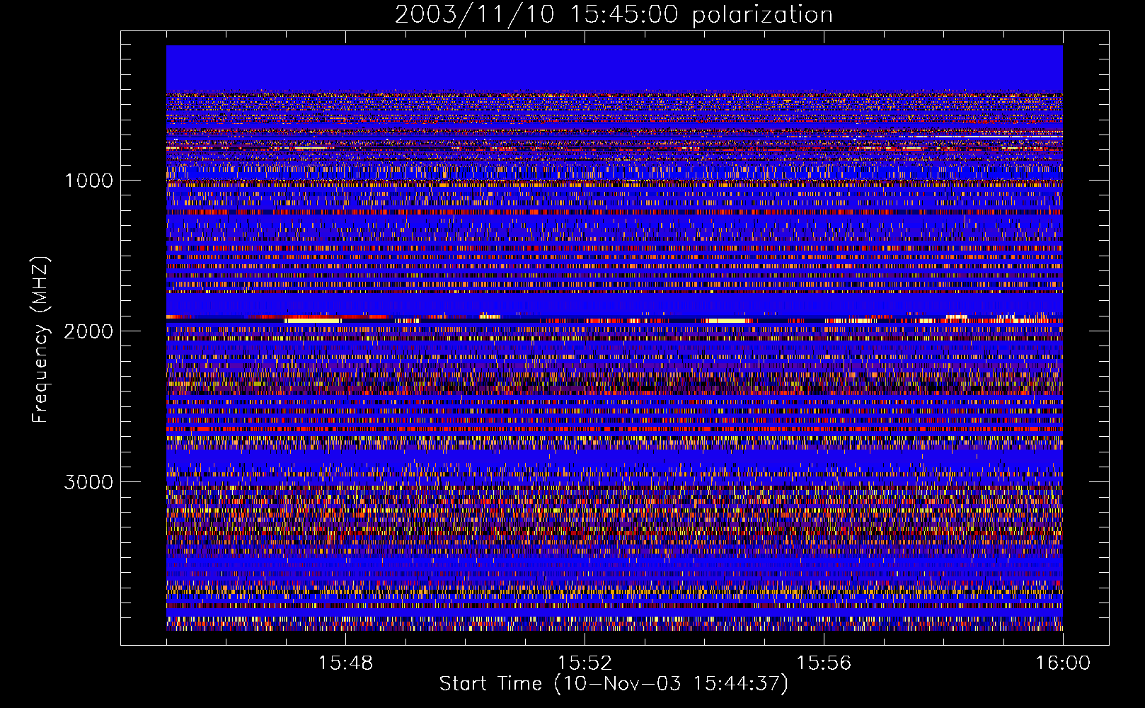This screenshot has height=708, width=1145.
Task: Click the 2000 frequency tick label
Action: tap(88, 331)
